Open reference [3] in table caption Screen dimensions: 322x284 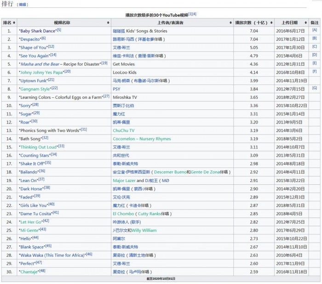tap(190, 14)
